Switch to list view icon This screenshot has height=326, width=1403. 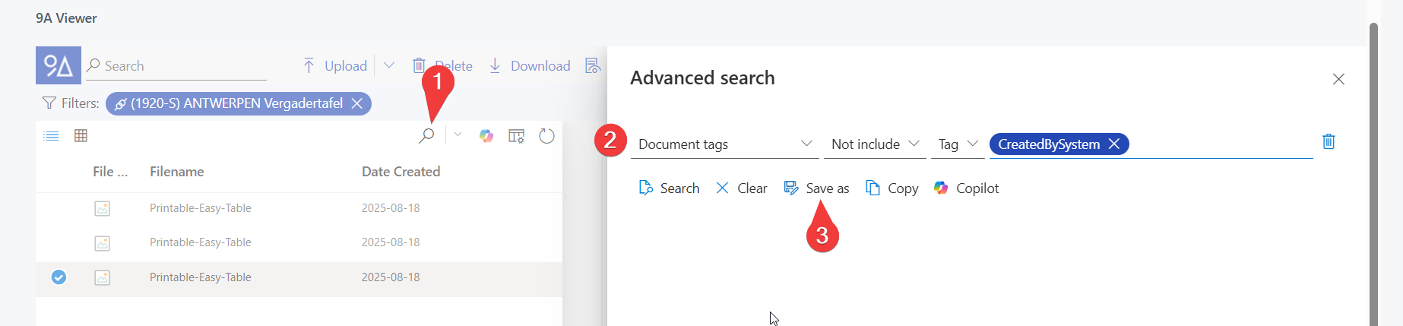[x=51, y=136]
